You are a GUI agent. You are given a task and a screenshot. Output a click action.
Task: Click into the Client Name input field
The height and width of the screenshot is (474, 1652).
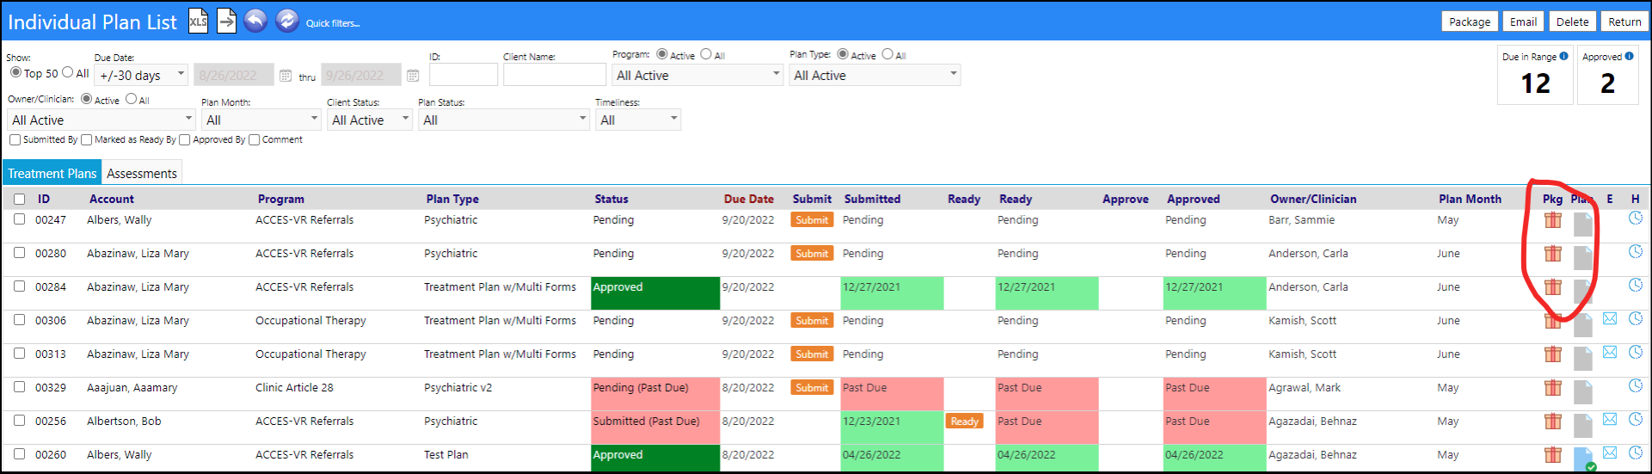(x=555, y=76)
